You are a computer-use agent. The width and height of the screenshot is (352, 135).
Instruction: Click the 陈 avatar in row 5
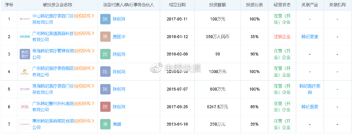pyautogui.click(x=105, y=89)
